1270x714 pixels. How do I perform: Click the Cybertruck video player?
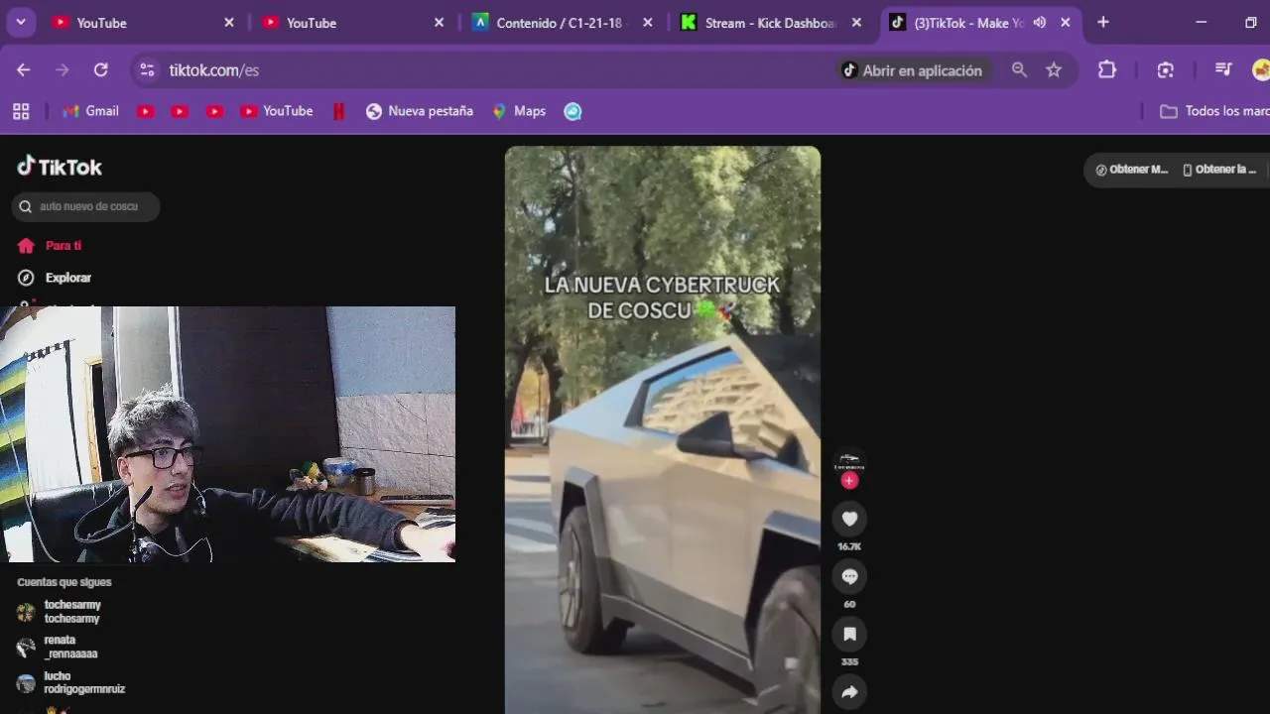pyautogui.click(x=663, y=430)
